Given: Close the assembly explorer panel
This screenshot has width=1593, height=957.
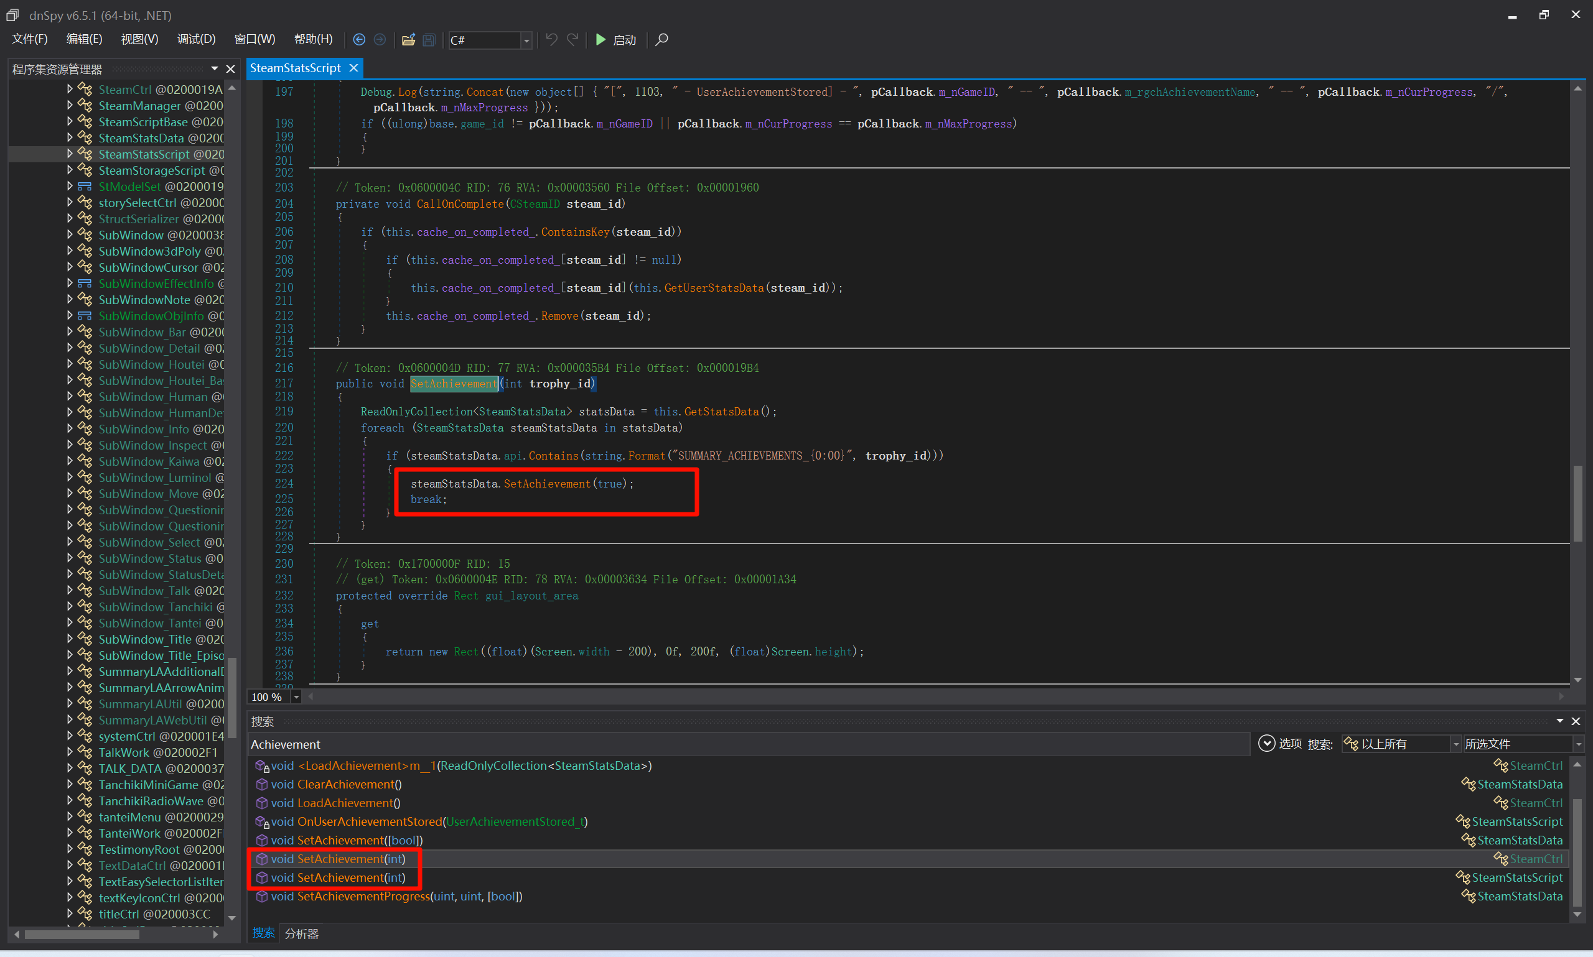Looking at the screenshot, I should click(230, 69).
